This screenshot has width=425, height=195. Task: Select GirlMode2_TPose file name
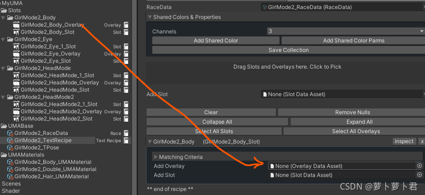(x=37, y=148)
